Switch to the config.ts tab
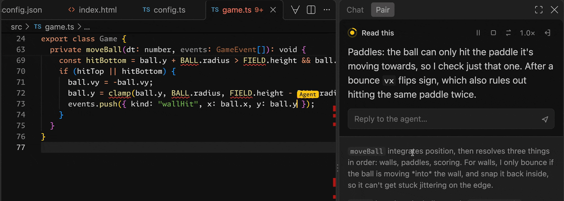This screenshot has width=564, height=201. coord(164,10)
